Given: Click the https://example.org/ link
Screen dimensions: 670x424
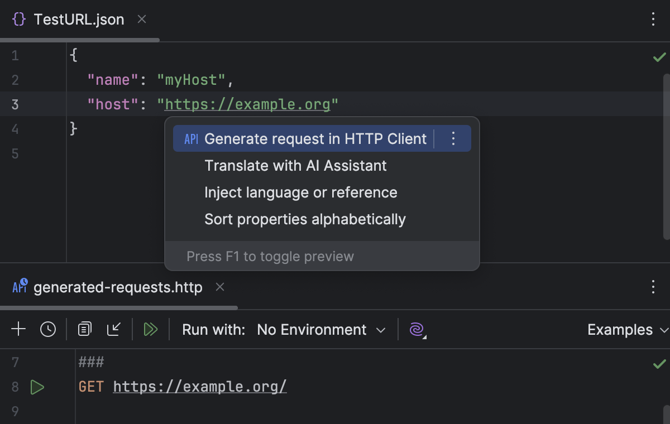Looking at the screenshot, I should coord(199,387).
